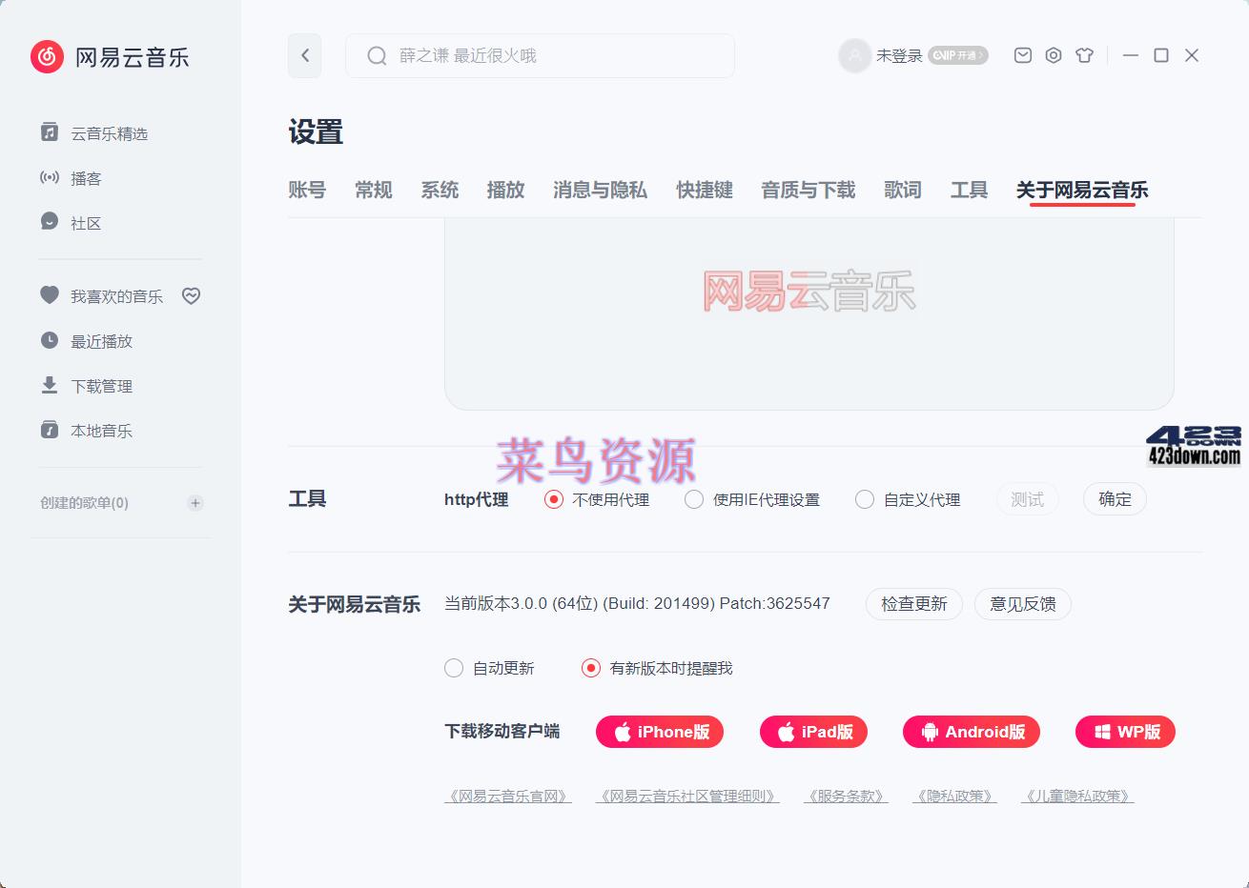This screenshot has height=888, width=1249.
Task: Switch to the 音质与下载 tab
Action: pyautogui.click(x=807, y=191)
